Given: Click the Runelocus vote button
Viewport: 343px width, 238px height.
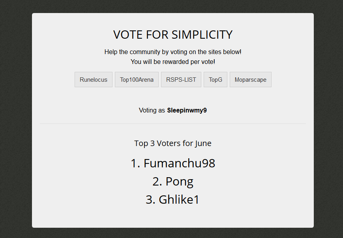Looking at the screenshot, I should tap(94, 79).
